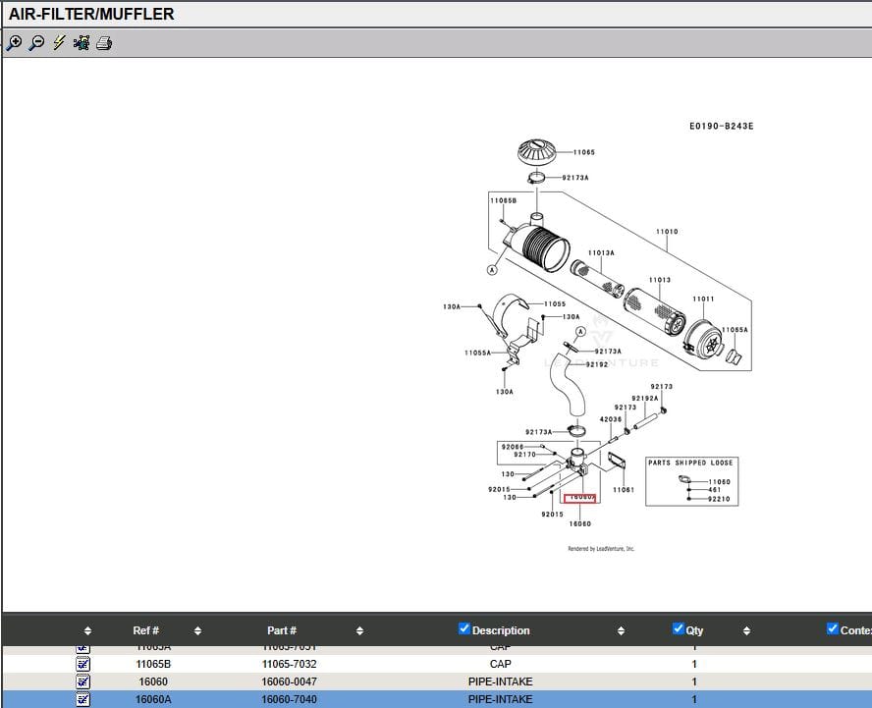This screenshot has height=708, width=872.
Task: Click the fit-to-selection toolbar icon
Action: [x=82, y=43]
